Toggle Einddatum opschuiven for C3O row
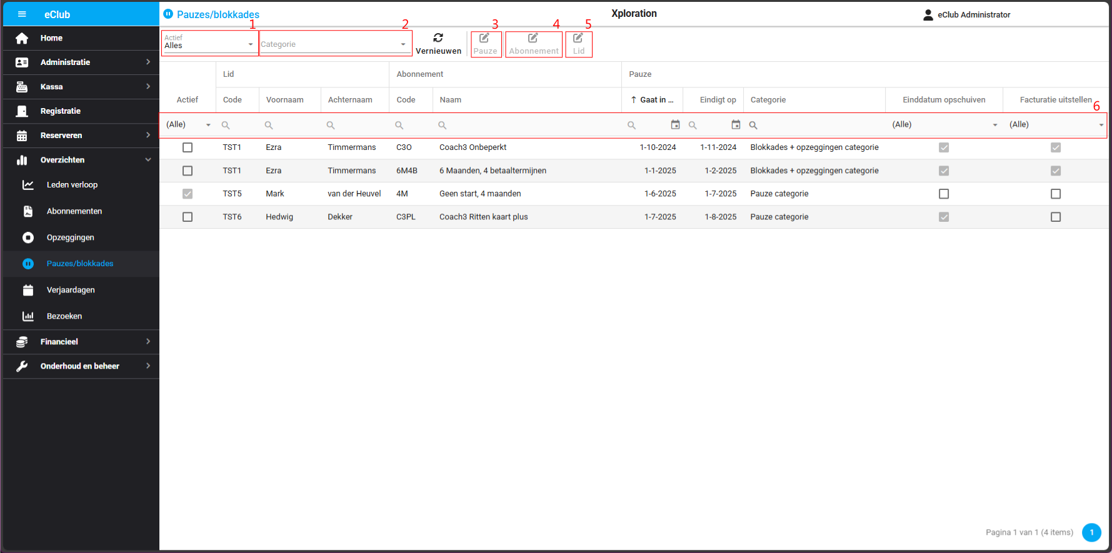 (944, 147)
